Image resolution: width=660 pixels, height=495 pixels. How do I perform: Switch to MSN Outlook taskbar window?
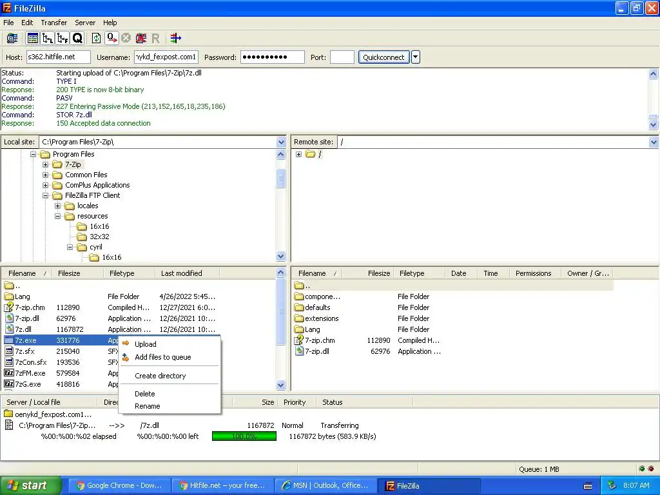tap(325, 485)
